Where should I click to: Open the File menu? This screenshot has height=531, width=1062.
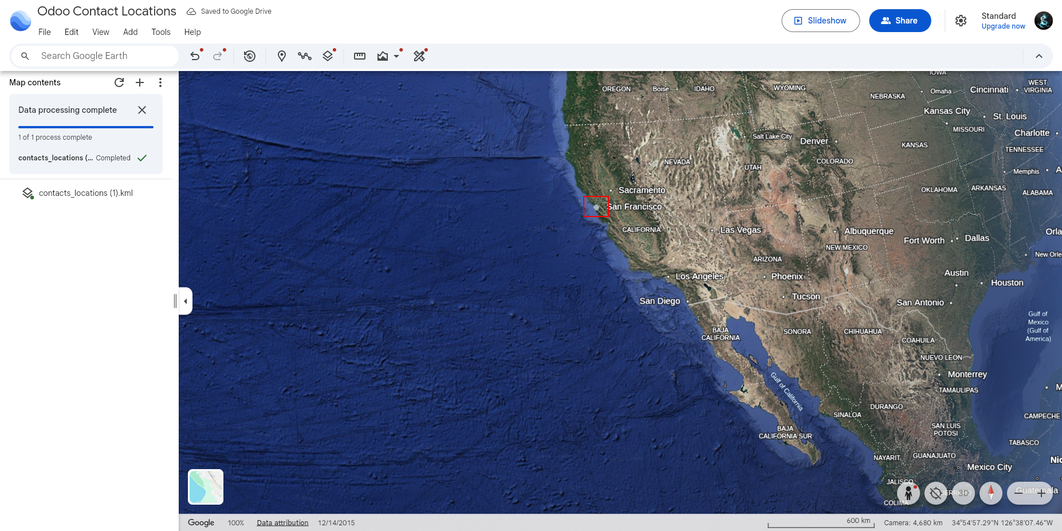(x=45, y=32)
